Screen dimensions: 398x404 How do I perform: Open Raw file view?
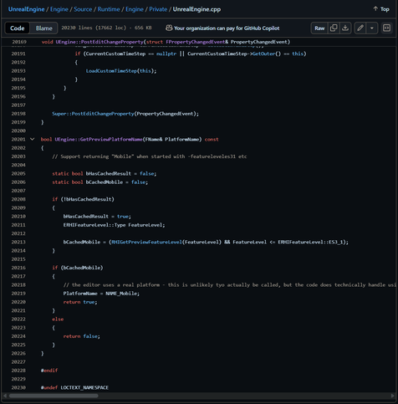tap(319, 28)
